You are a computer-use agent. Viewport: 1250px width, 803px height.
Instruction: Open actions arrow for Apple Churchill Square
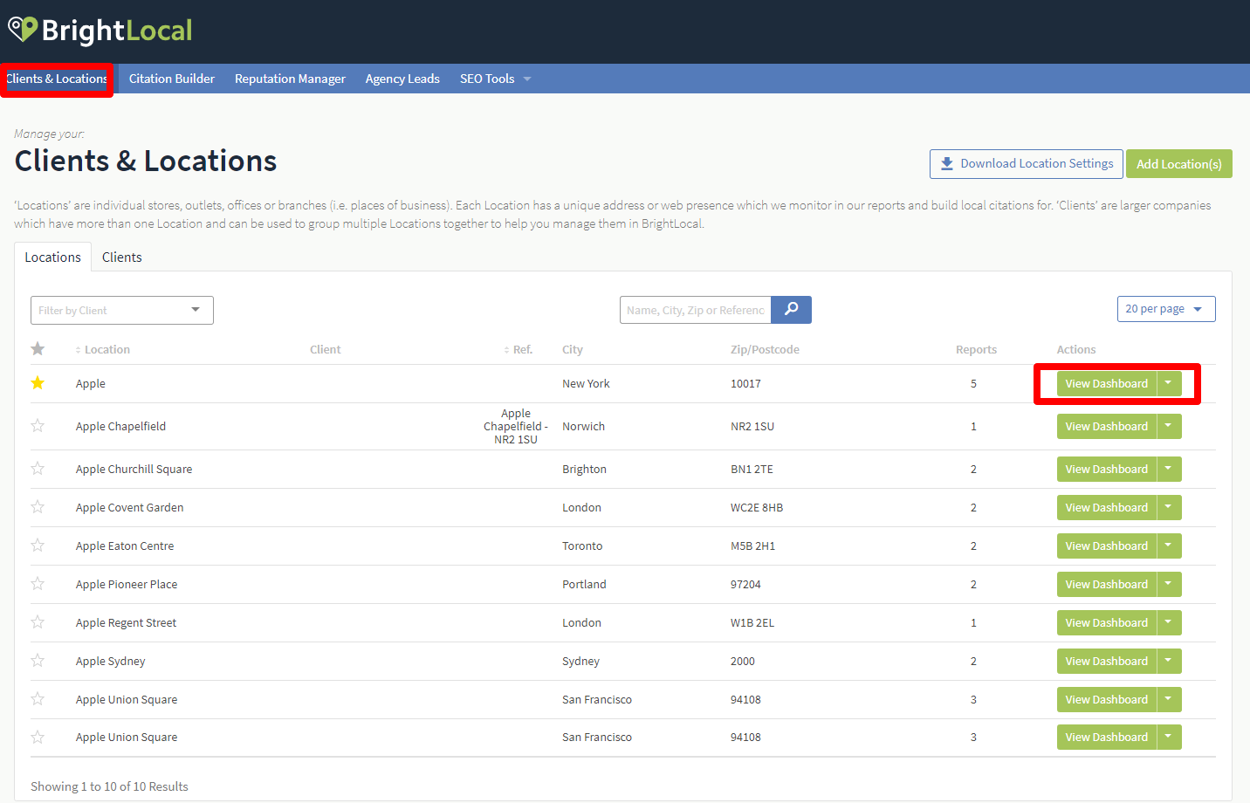coord(1169,469)
